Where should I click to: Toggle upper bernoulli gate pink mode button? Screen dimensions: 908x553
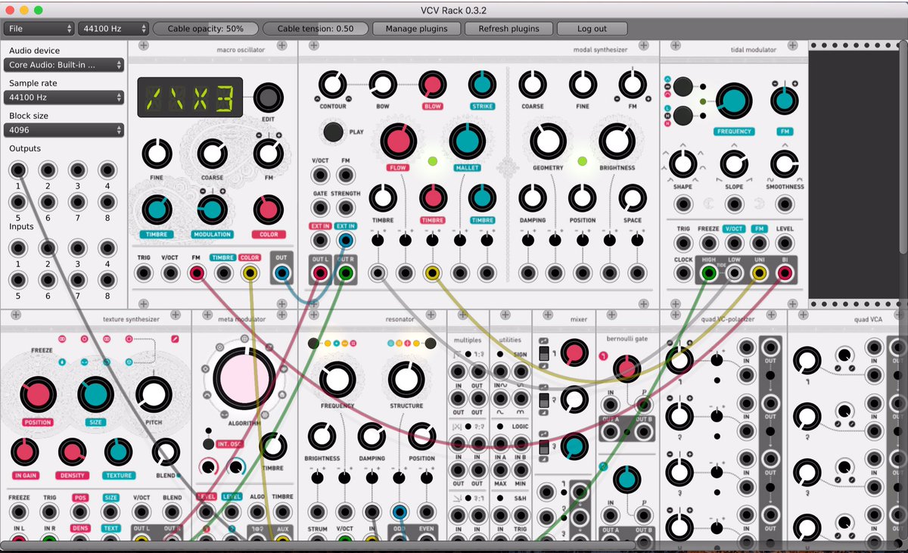tap(604, 356)
